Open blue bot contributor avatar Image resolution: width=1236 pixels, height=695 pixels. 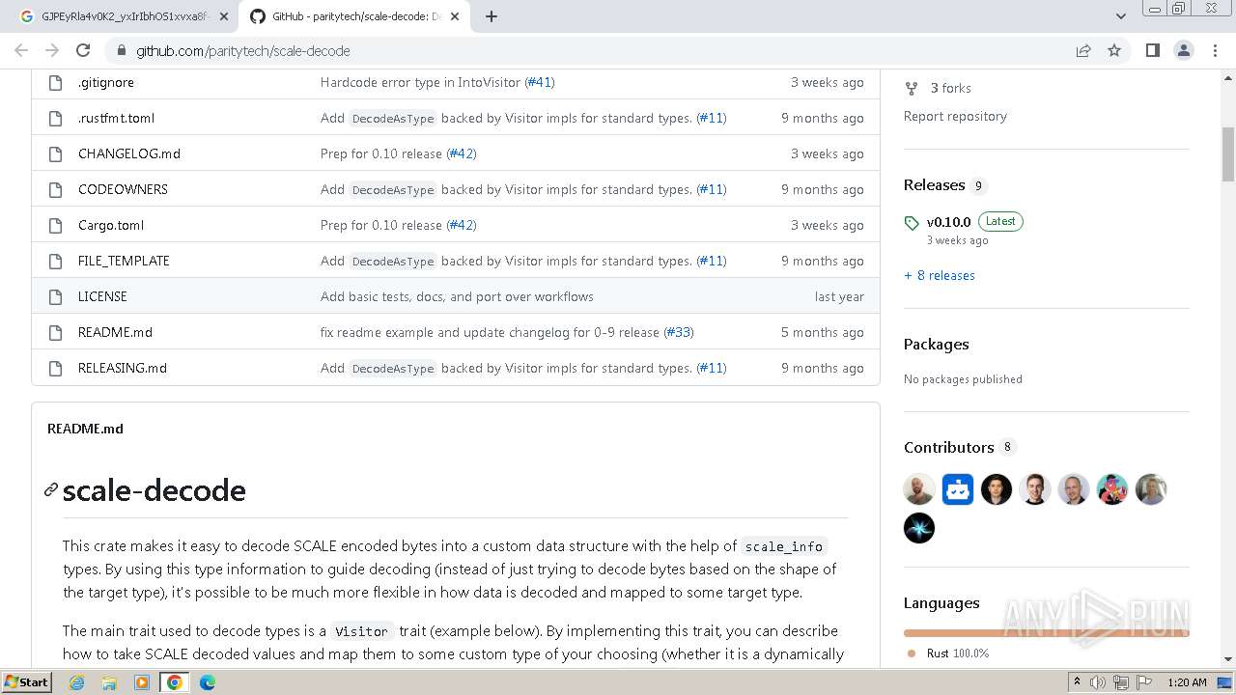pos(958,489)
